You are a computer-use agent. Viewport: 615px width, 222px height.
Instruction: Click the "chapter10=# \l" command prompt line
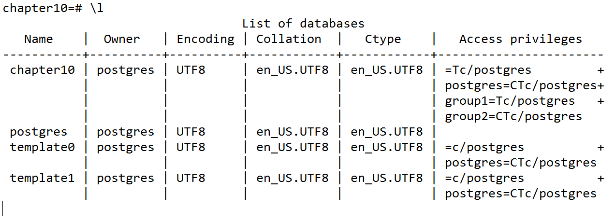pyautogui.click(x=53, y=8)
